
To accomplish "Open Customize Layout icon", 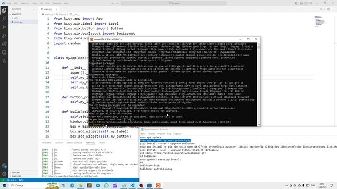I will 310,3.
